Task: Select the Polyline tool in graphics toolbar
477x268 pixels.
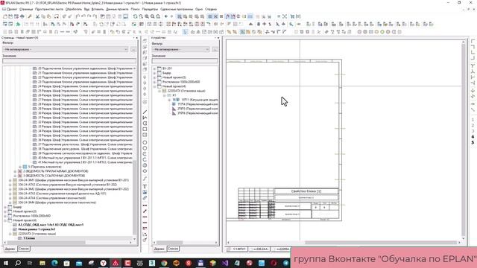Action: (x=145, y=118)
